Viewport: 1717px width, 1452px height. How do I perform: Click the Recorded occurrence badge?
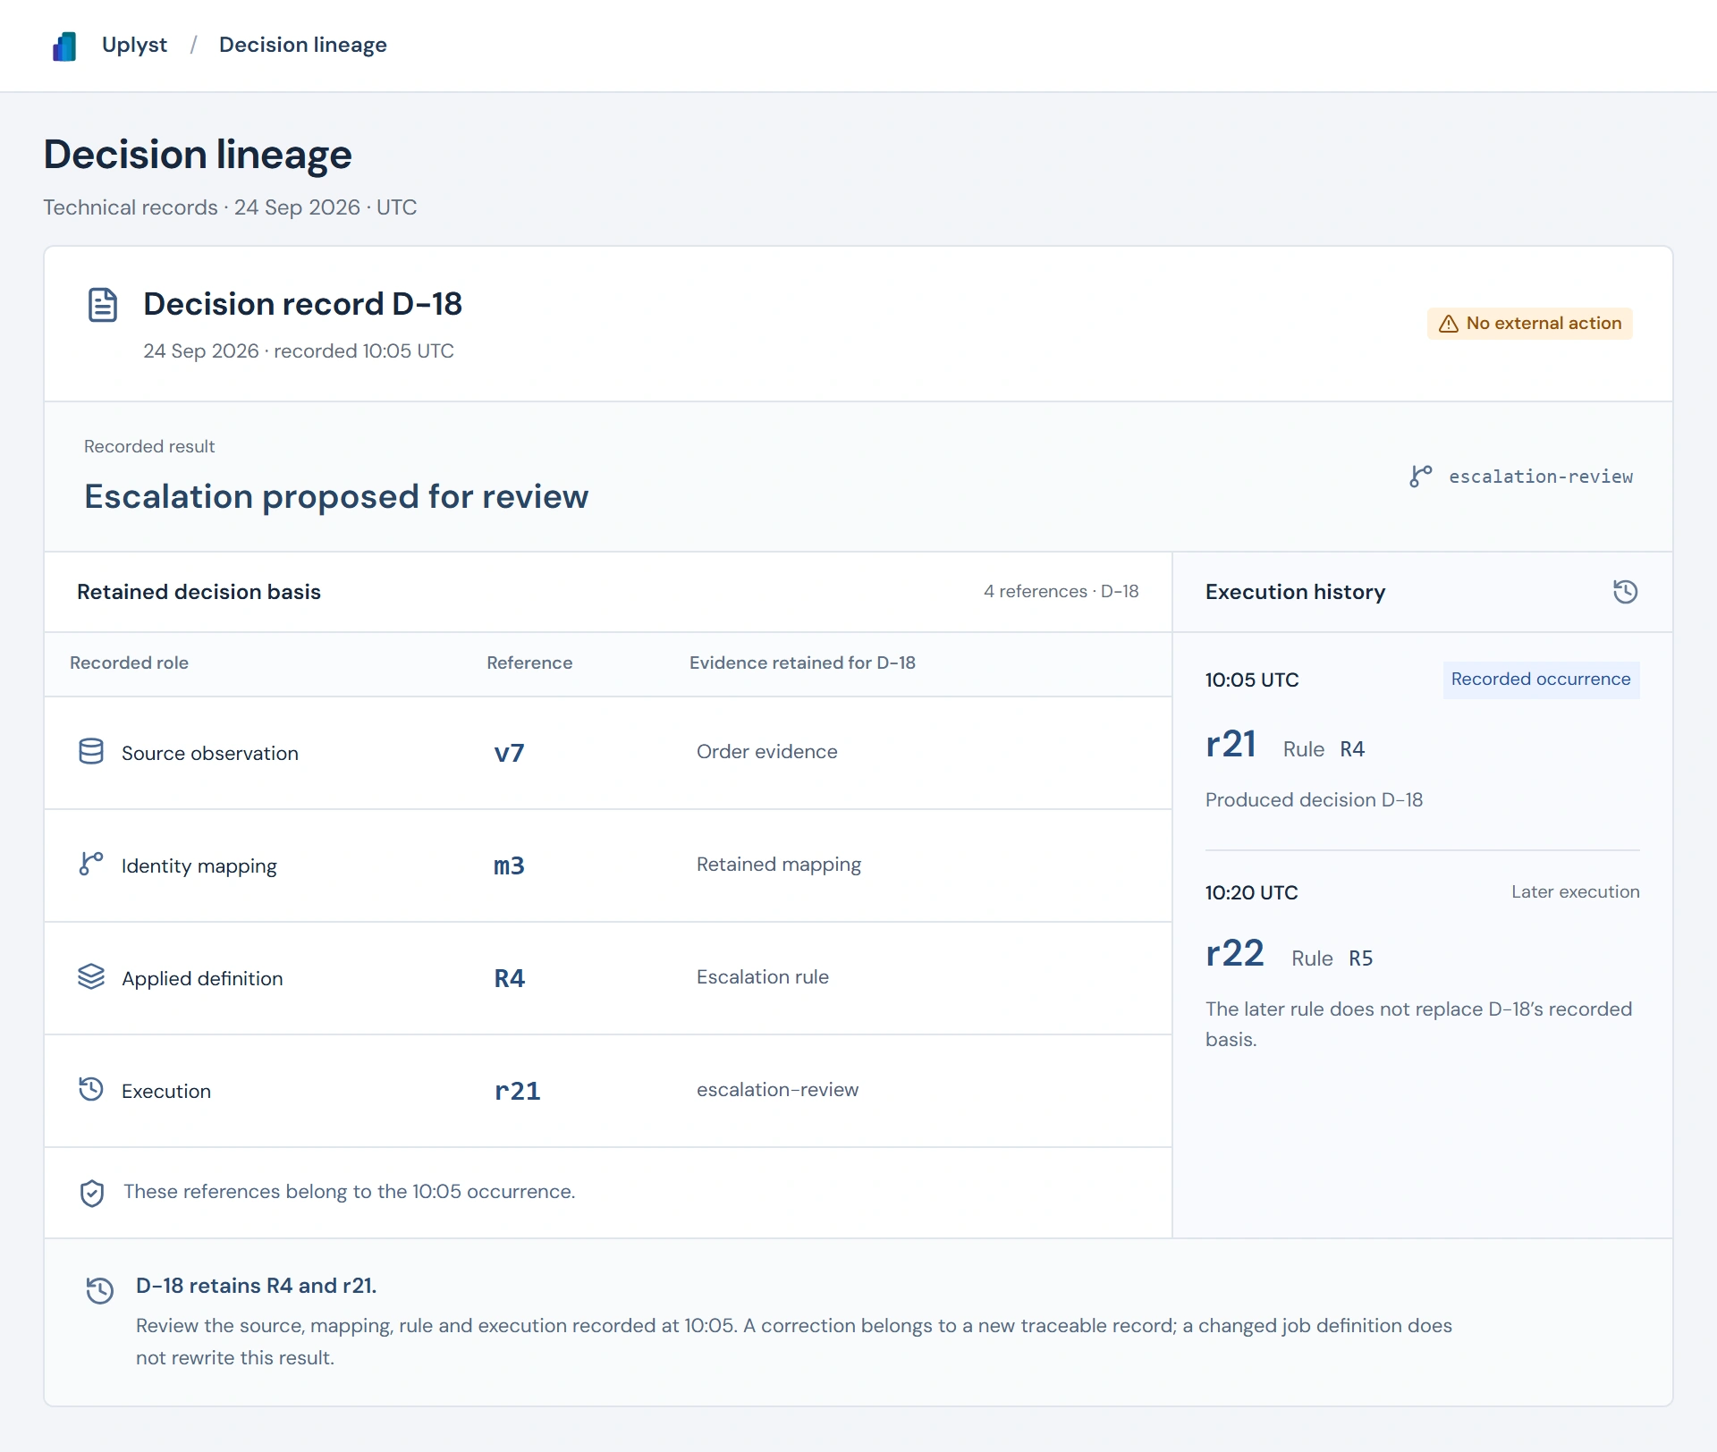click(x=1541, y=680)
